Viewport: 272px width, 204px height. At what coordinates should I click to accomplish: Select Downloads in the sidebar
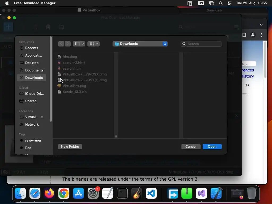(31, 78)
